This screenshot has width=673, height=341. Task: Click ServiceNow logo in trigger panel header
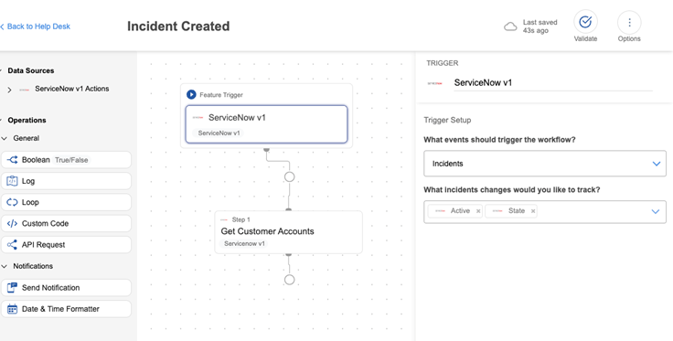coord(434,83)
